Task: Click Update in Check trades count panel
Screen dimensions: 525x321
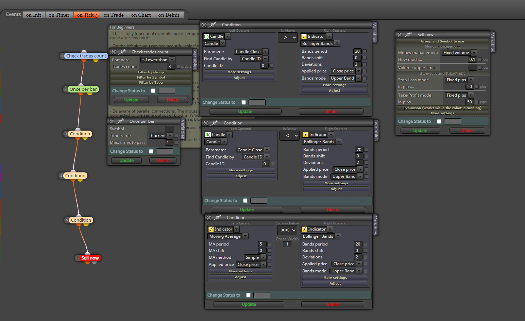Action: click(131, 100)
